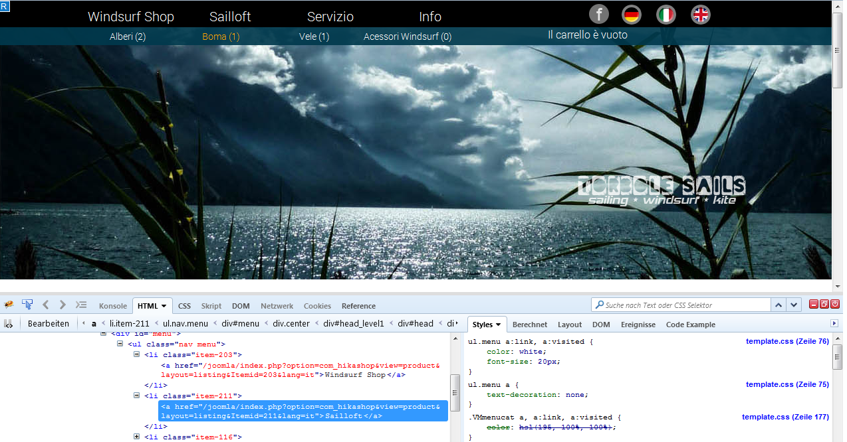Screen dimensions: 847x442
Task: Show the command line popup icon
Action: pos(81,305)
